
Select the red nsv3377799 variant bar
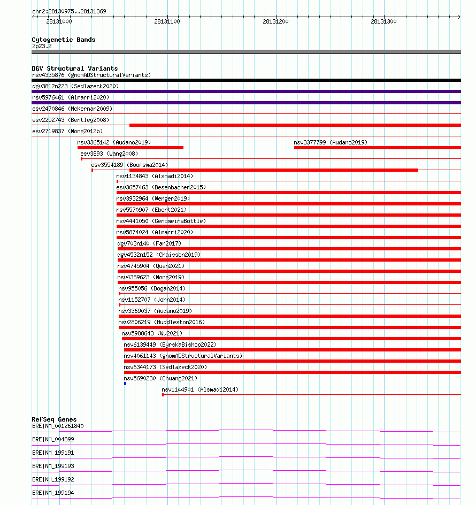(x=378, y=148)
